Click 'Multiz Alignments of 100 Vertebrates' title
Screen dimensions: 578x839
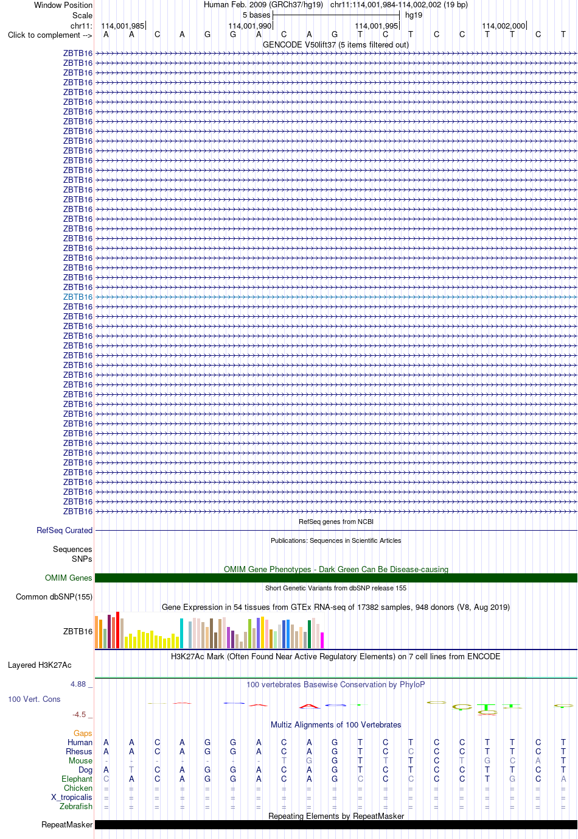(x=336, y=724)
